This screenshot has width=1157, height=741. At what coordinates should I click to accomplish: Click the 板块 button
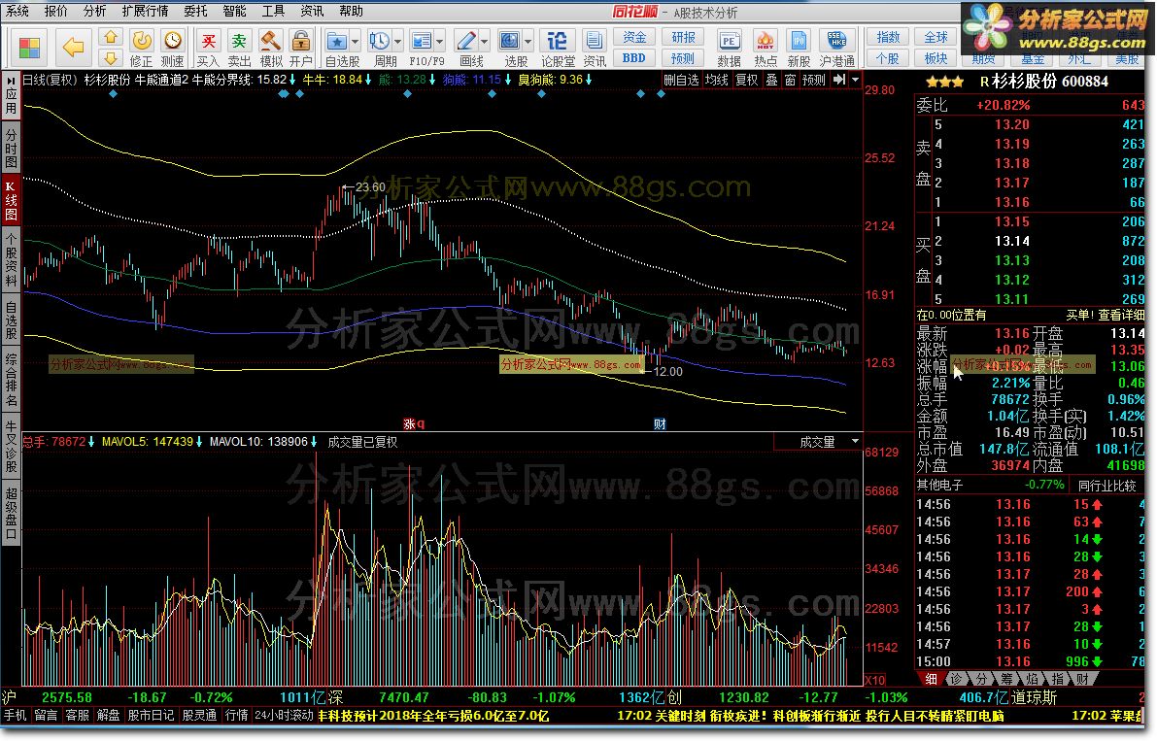click(936, 58)
